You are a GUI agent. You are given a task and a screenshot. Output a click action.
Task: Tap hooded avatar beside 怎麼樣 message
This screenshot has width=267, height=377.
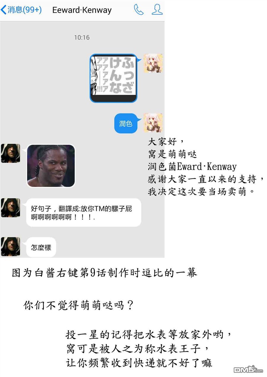point(11,247)
